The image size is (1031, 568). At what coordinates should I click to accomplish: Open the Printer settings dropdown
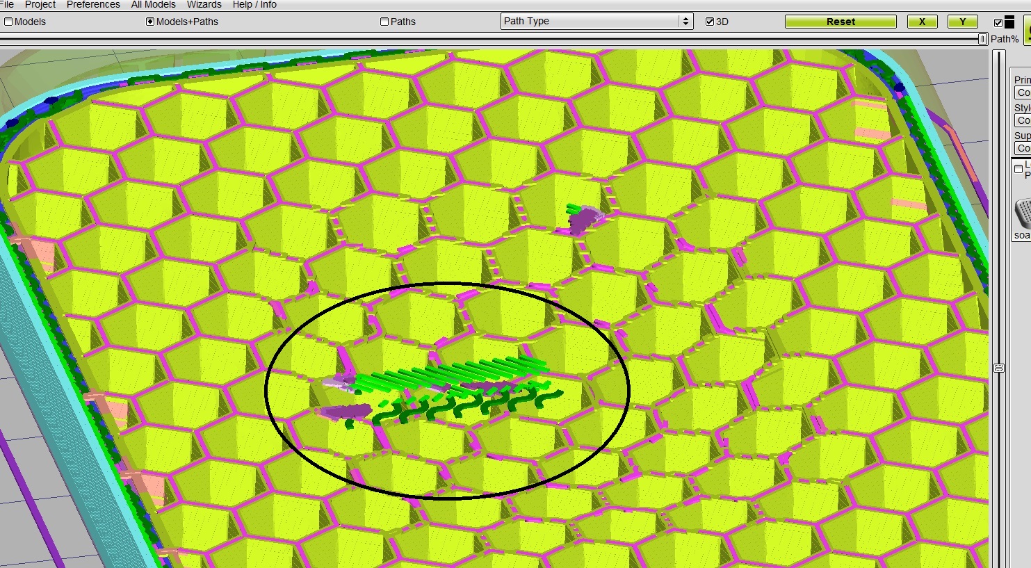tap(1023, 92)
